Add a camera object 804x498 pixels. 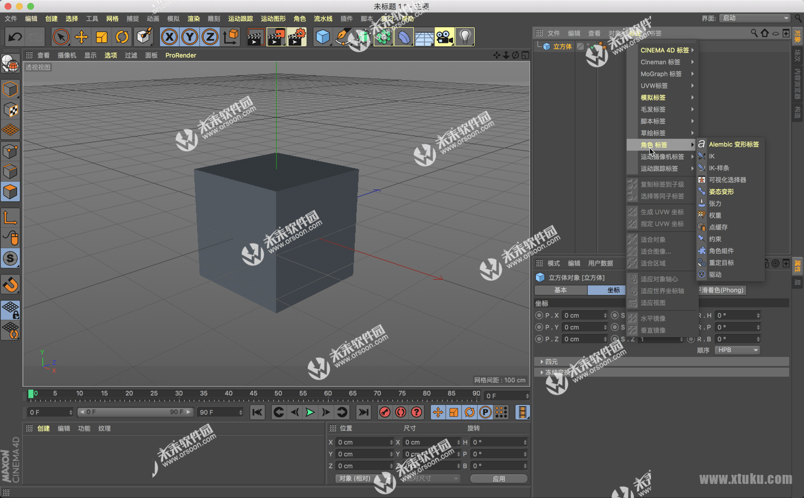point(444,37)
